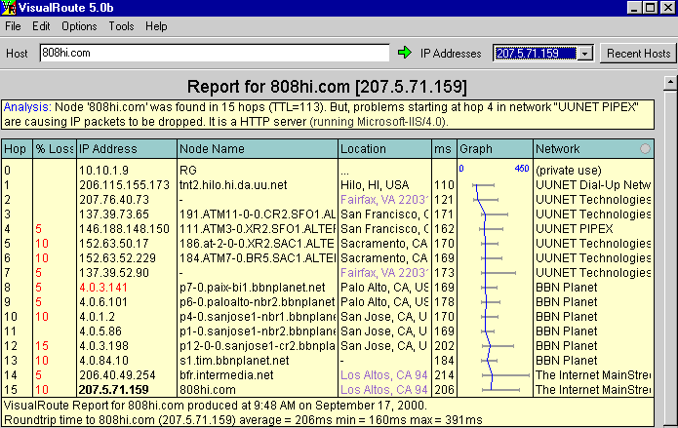Click the red IP address 4.0.3.141

point(103,287)
